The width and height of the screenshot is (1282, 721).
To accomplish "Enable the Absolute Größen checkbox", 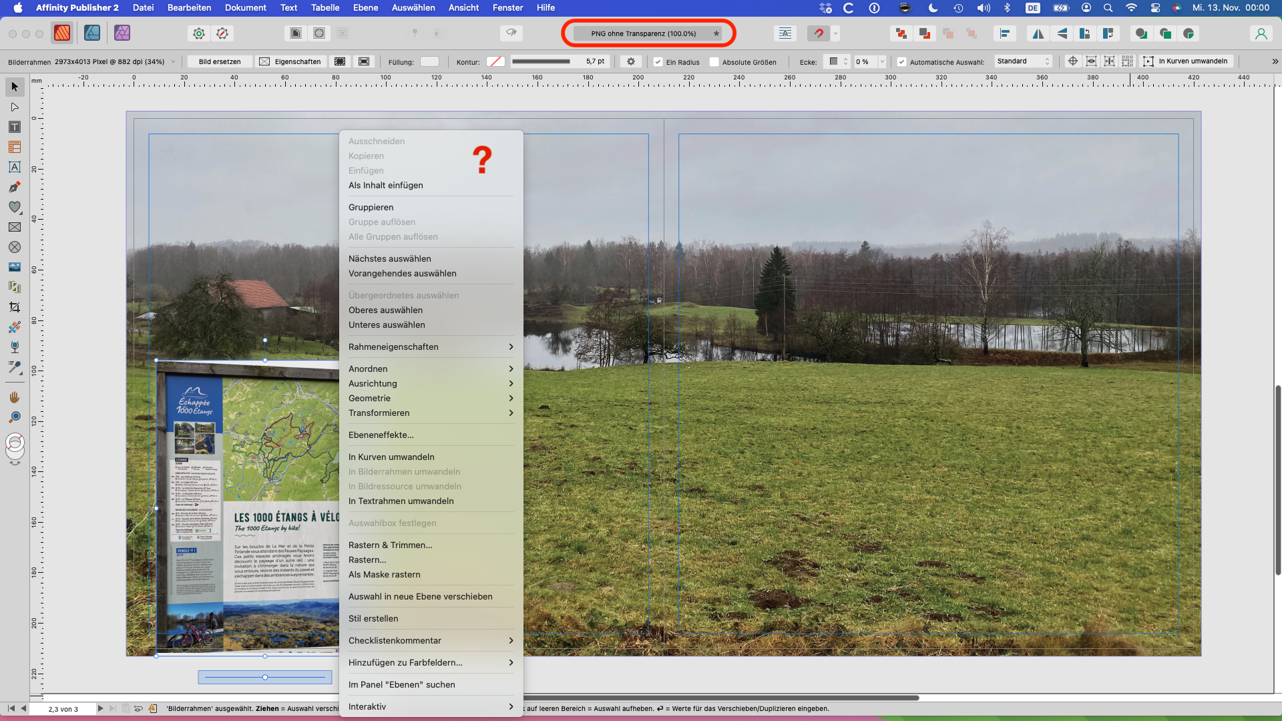I will click(714, 62).
